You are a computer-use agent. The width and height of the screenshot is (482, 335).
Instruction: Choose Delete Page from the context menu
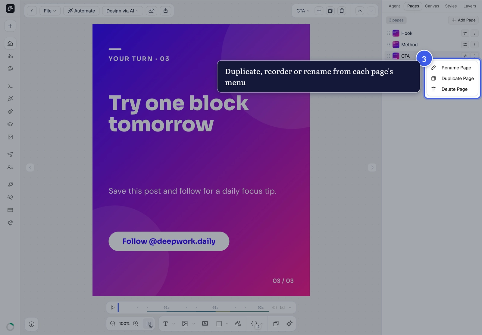(x=452, y=89)
